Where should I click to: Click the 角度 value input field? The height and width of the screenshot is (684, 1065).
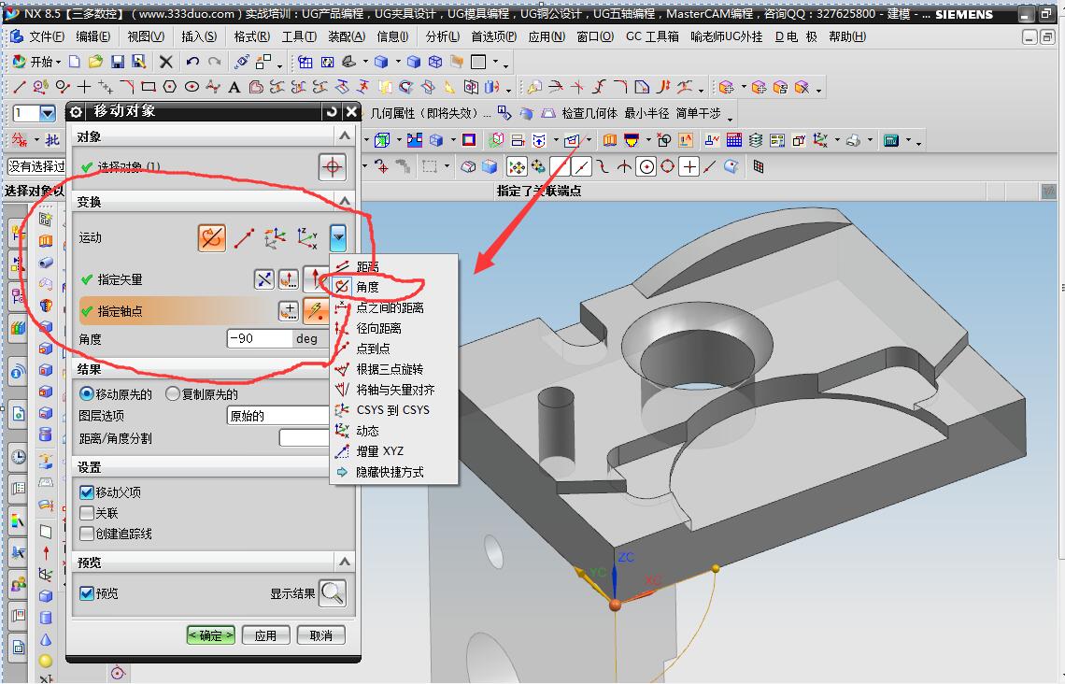pyautogui.click(x=260, y=338)
